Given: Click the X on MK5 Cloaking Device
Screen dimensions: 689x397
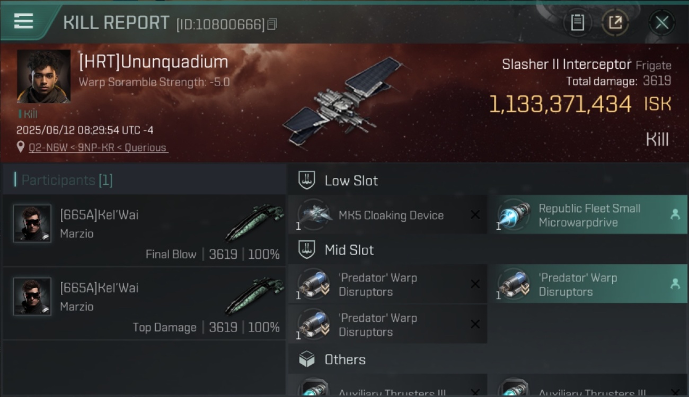Looking at the screenshot, I should point(475,214).
